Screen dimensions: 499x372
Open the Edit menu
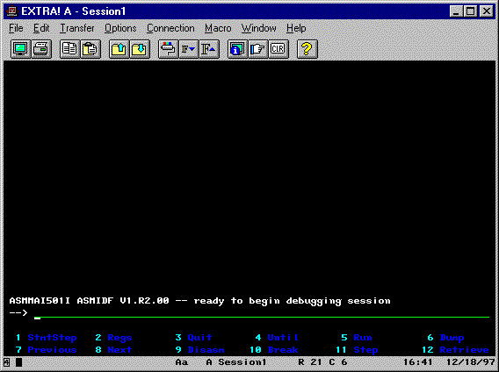click(41, 28)
